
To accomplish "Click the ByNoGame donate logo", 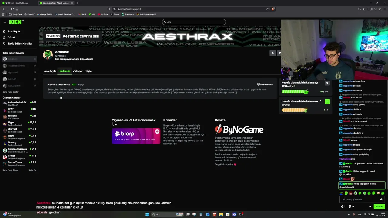I will click(239, 130).
